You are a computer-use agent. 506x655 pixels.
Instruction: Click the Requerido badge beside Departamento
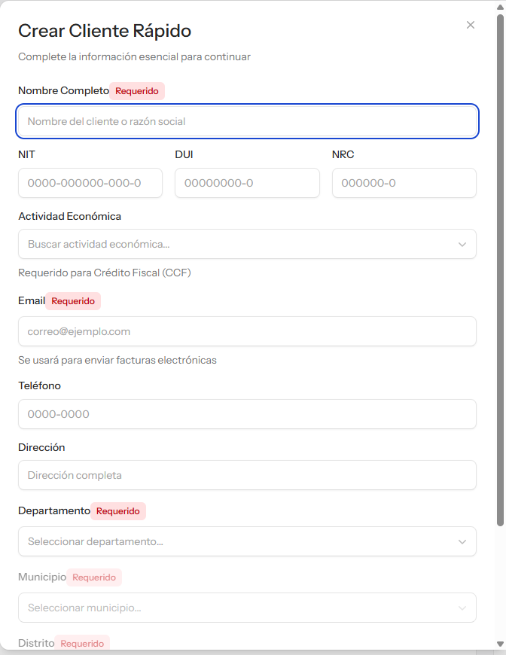pyautogui.click(x=118, y=511)
